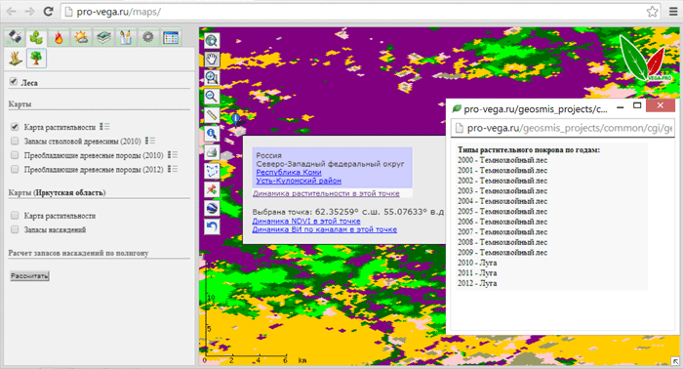Toggle the Леса checkbox
This screenshot has width=683, height=369.
tap(14, 81)
